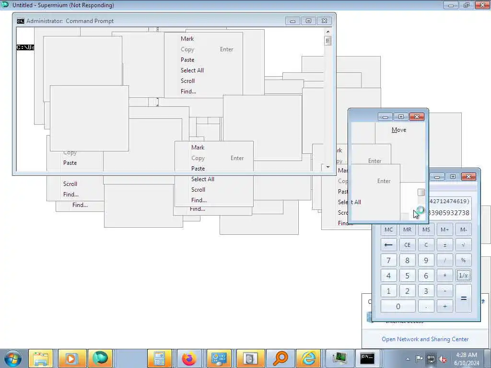
Task: Click the M+ key in Calculator
Action: tap(444, 230)
